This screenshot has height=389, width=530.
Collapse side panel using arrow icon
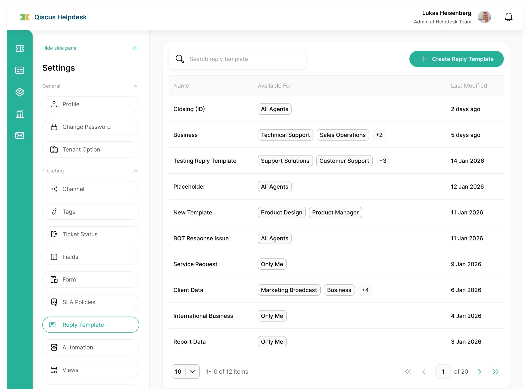(x=135, y=48)
